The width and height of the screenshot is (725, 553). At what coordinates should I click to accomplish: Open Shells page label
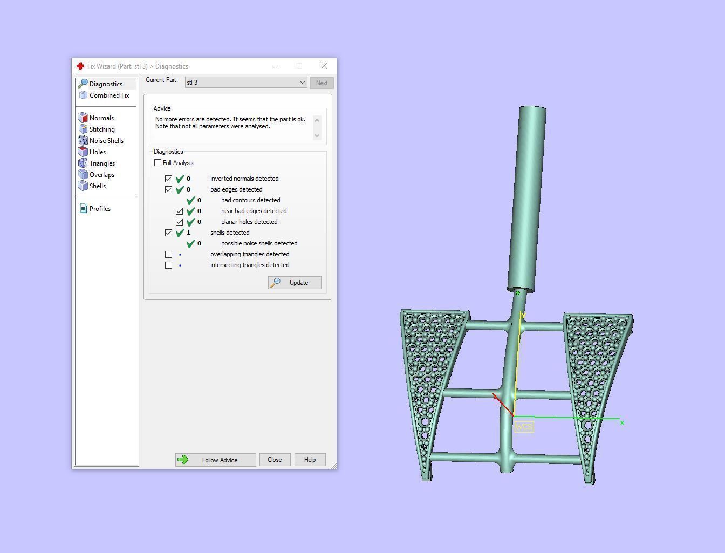(98, 186)
